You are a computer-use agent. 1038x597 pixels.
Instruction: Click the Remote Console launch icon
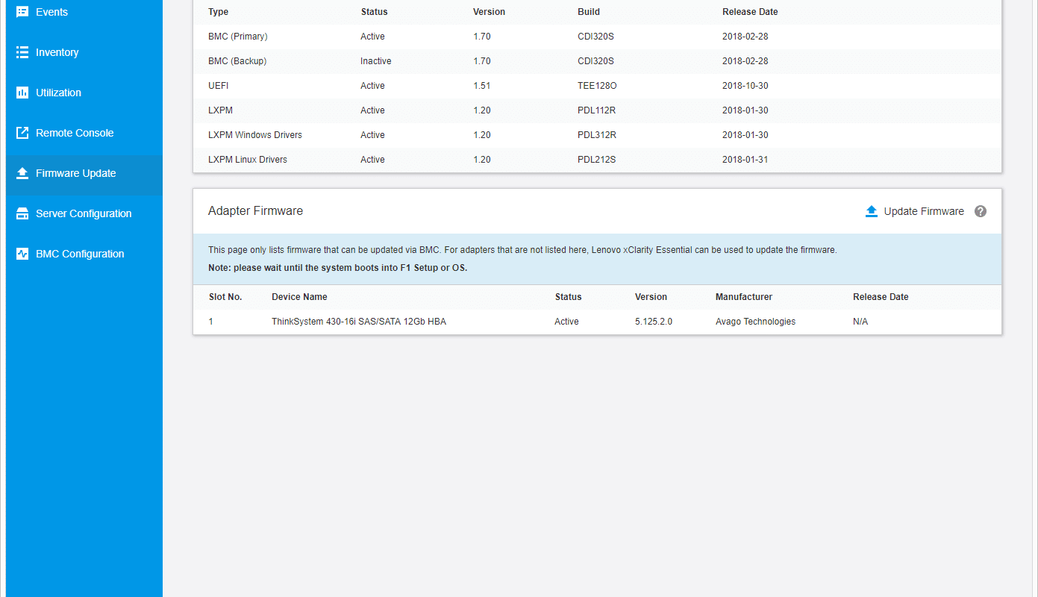[22, 133]
